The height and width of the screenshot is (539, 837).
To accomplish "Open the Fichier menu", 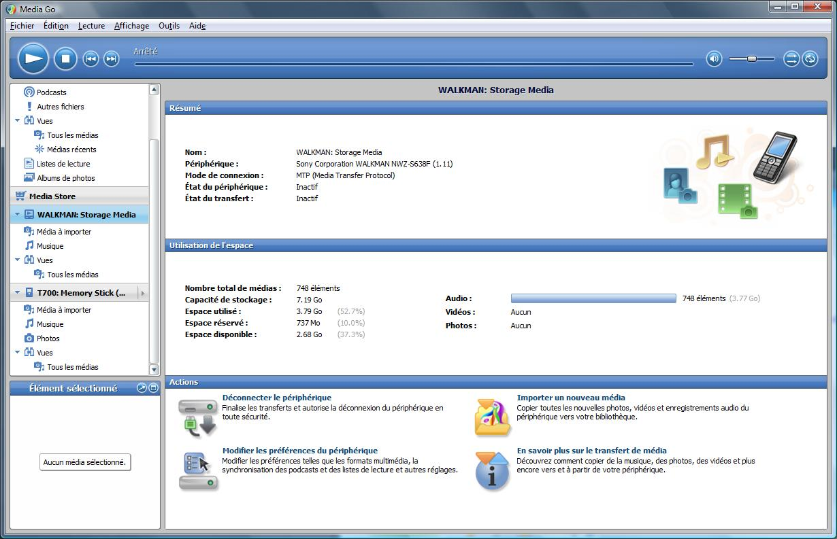I will pyautogui.click(x=22, y=26).
